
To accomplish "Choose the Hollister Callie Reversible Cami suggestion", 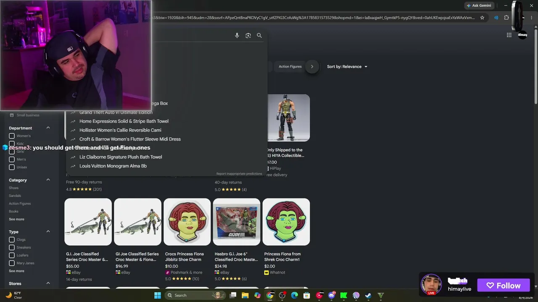I will (120, 130).
